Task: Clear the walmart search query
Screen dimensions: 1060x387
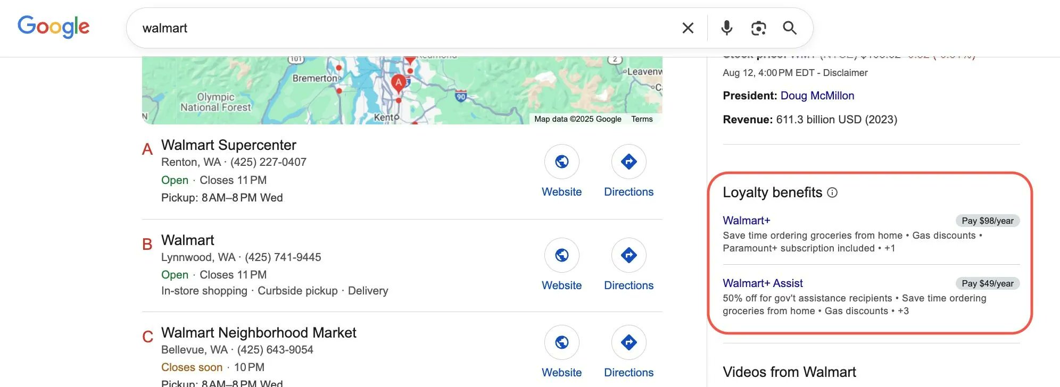Action: coord(688,28)
